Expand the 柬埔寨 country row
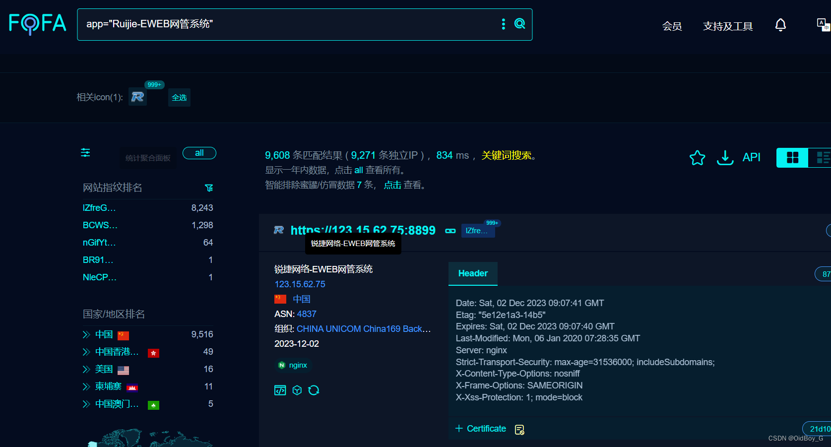 tap(86, 386)
